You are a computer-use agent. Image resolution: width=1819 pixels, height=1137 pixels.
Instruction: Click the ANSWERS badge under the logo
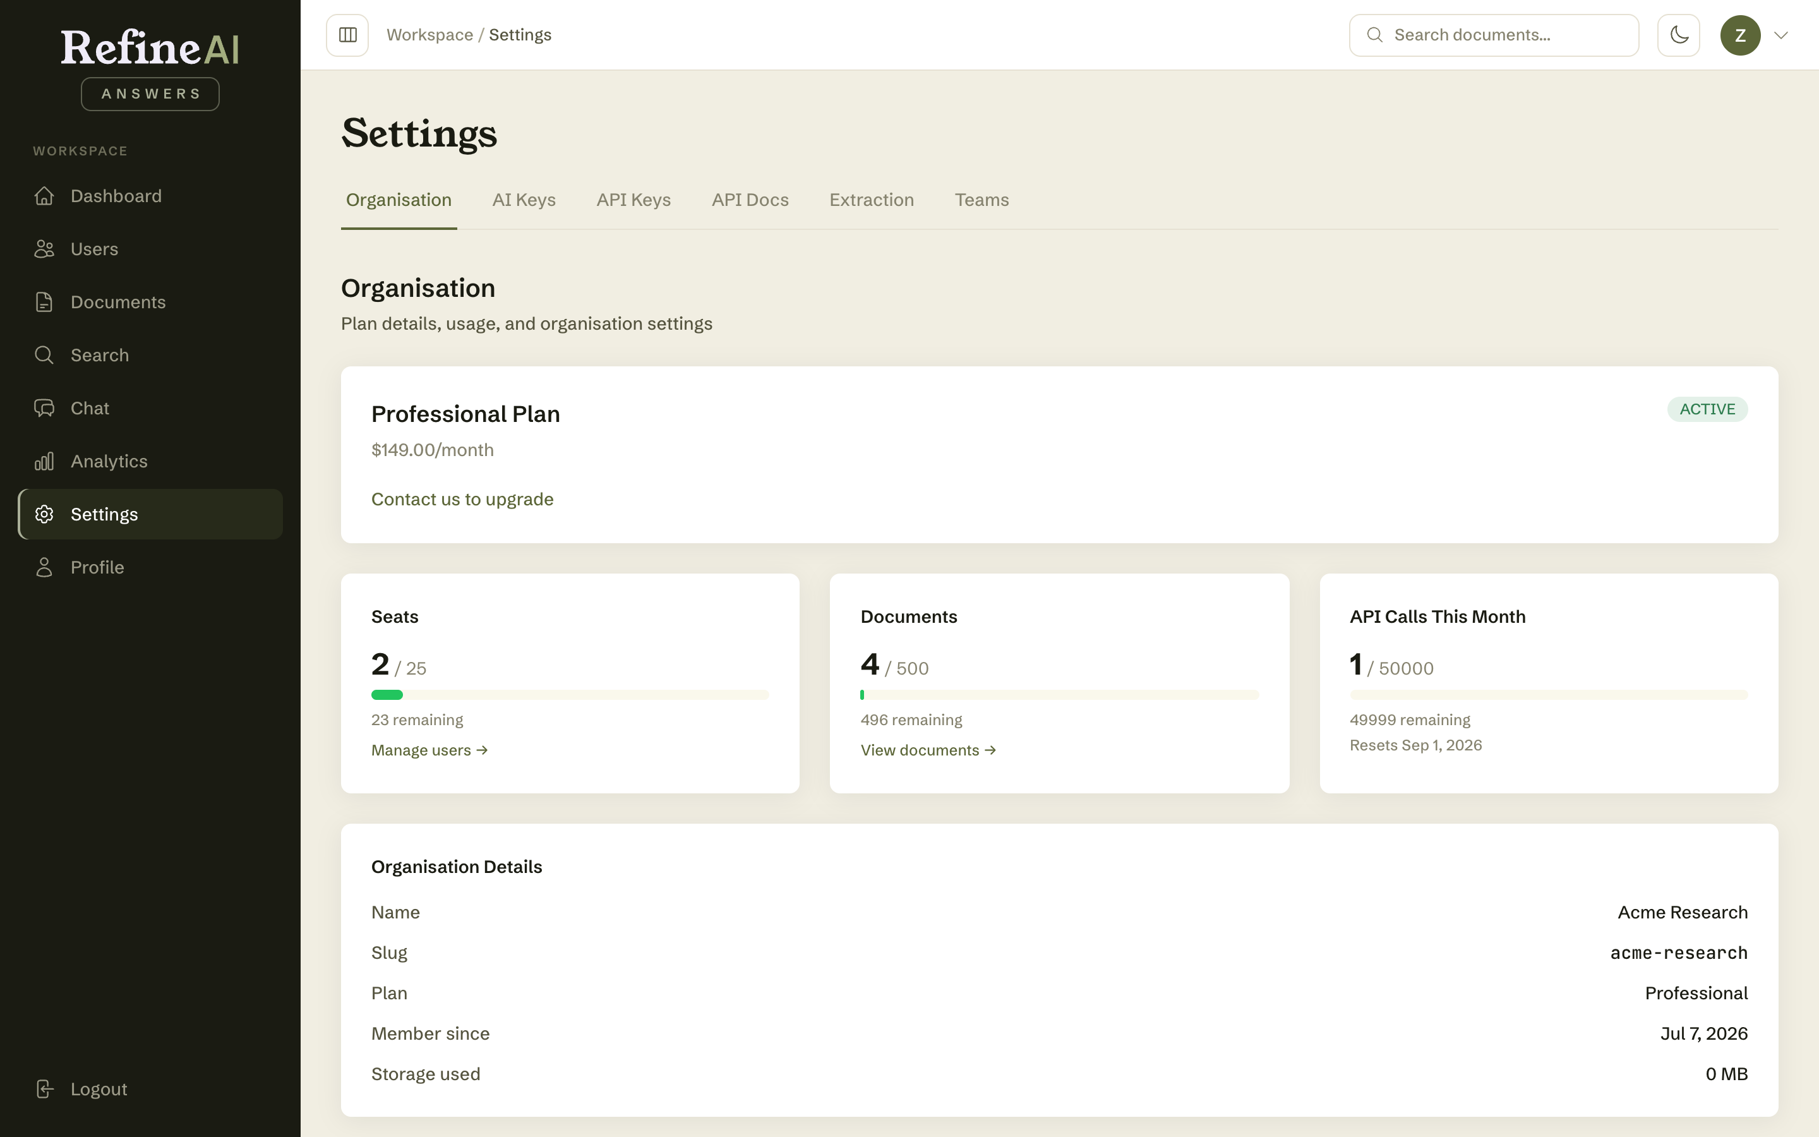click(x=150, y=94)
